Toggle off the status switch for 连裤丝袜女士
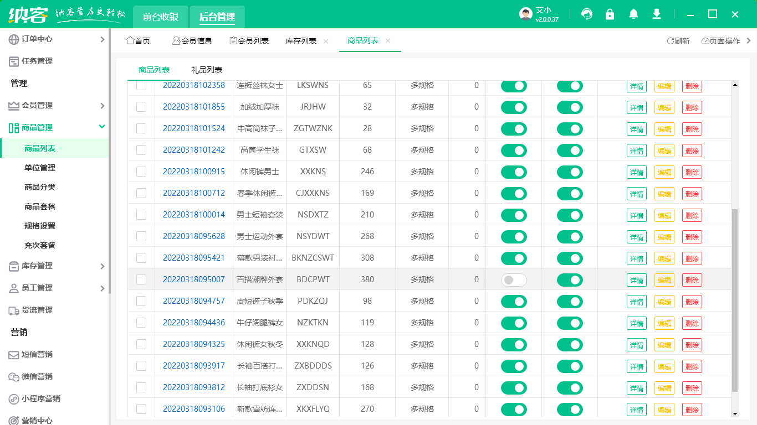Viewport: 757px width, 425px height. pos(514,86)
